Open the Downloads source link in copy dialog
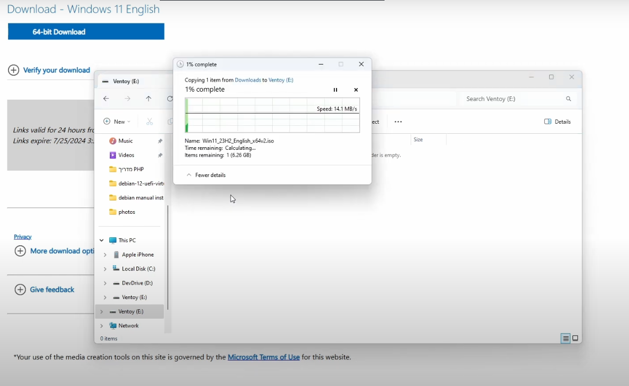Image resolution: width=629 pixels, height=386 pixels. (248, 80)
